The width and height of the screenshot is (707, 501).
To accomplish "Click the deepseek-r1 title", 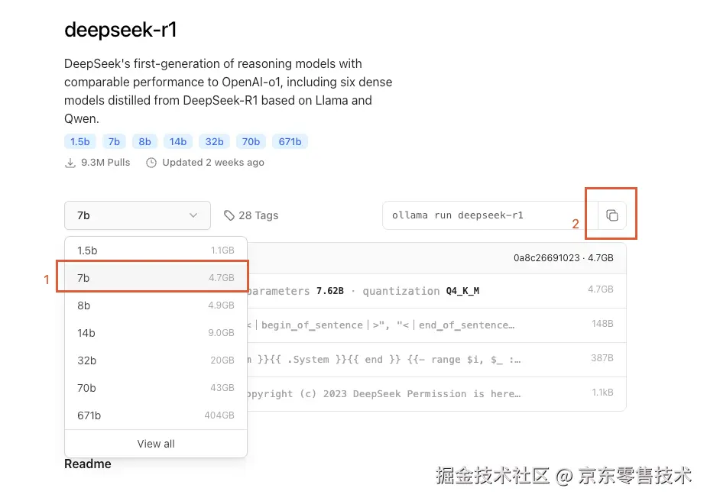I will (121, 30).
